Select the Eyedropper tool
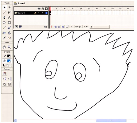Image resolution: width=137 pixels, height=123 pixels. (x=4, y=38)
